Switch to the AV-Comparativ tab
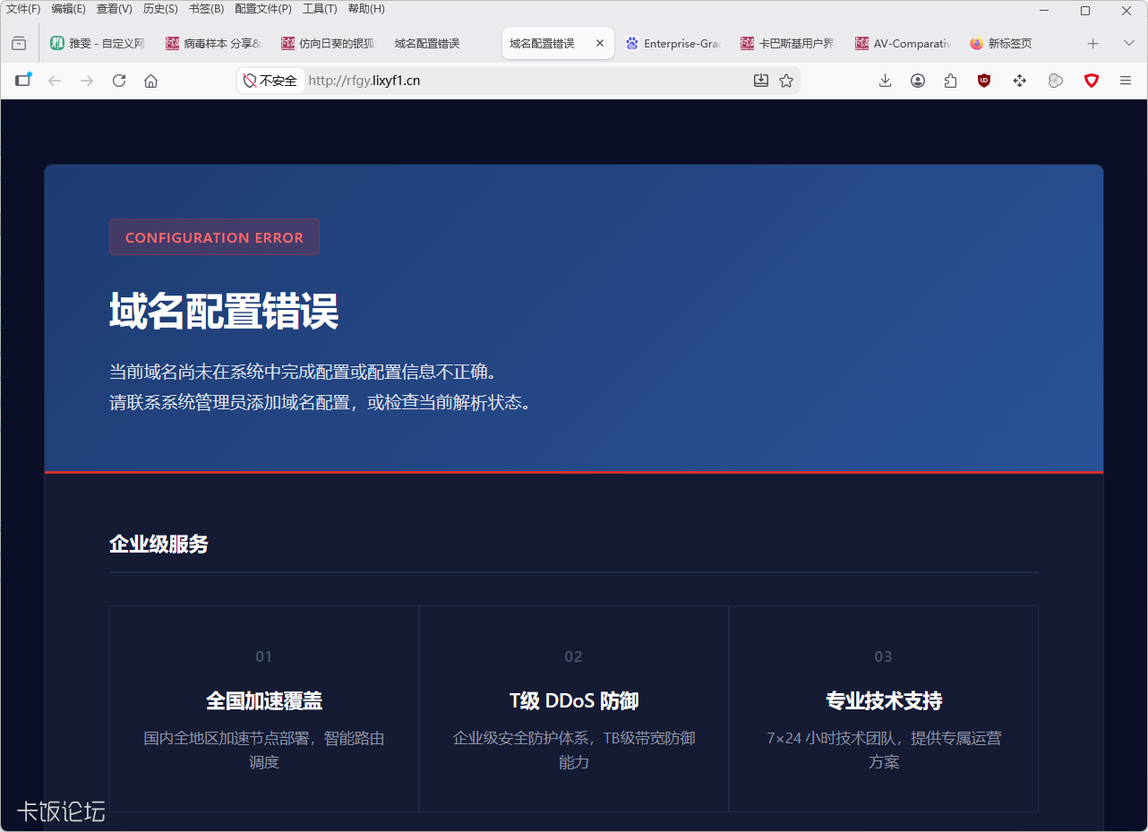Image resolution: width=1148 pixels, height=832 pixels. point(902,43)
